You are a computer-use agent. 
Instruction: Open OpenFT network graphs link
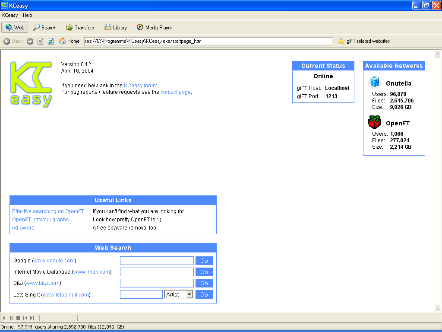(40, 220)
